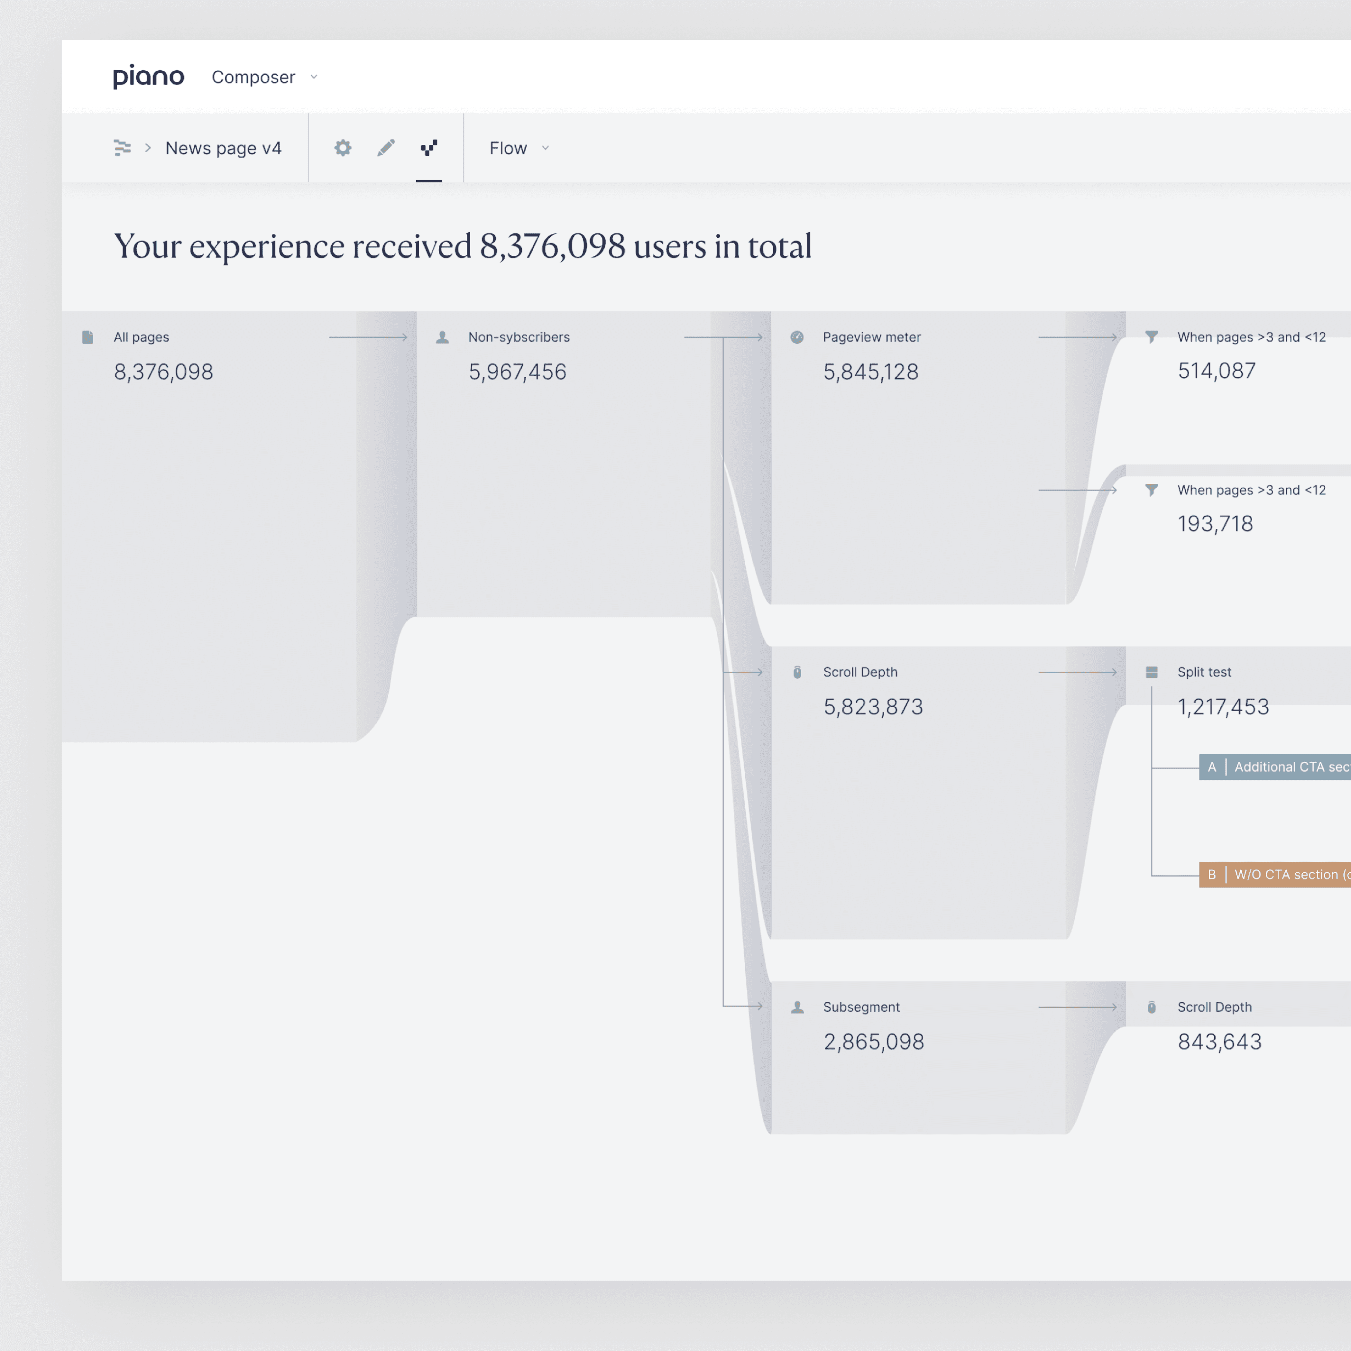1351x1351 pixels.
Task: Click the pencil edit icon
Action: [x=386, y=148]
